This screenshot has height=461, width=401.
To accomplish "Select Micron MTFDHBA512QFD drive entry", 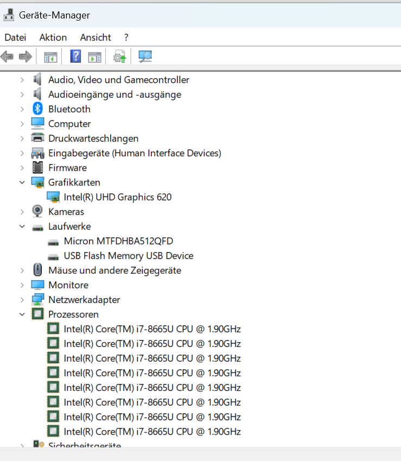I will (x=118, y=241).
